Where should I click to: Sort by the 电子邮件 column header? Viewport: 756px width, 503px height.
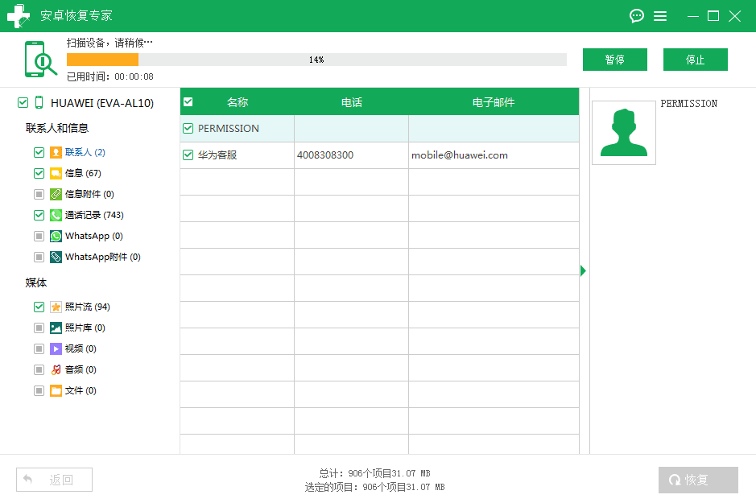[493, 102]
